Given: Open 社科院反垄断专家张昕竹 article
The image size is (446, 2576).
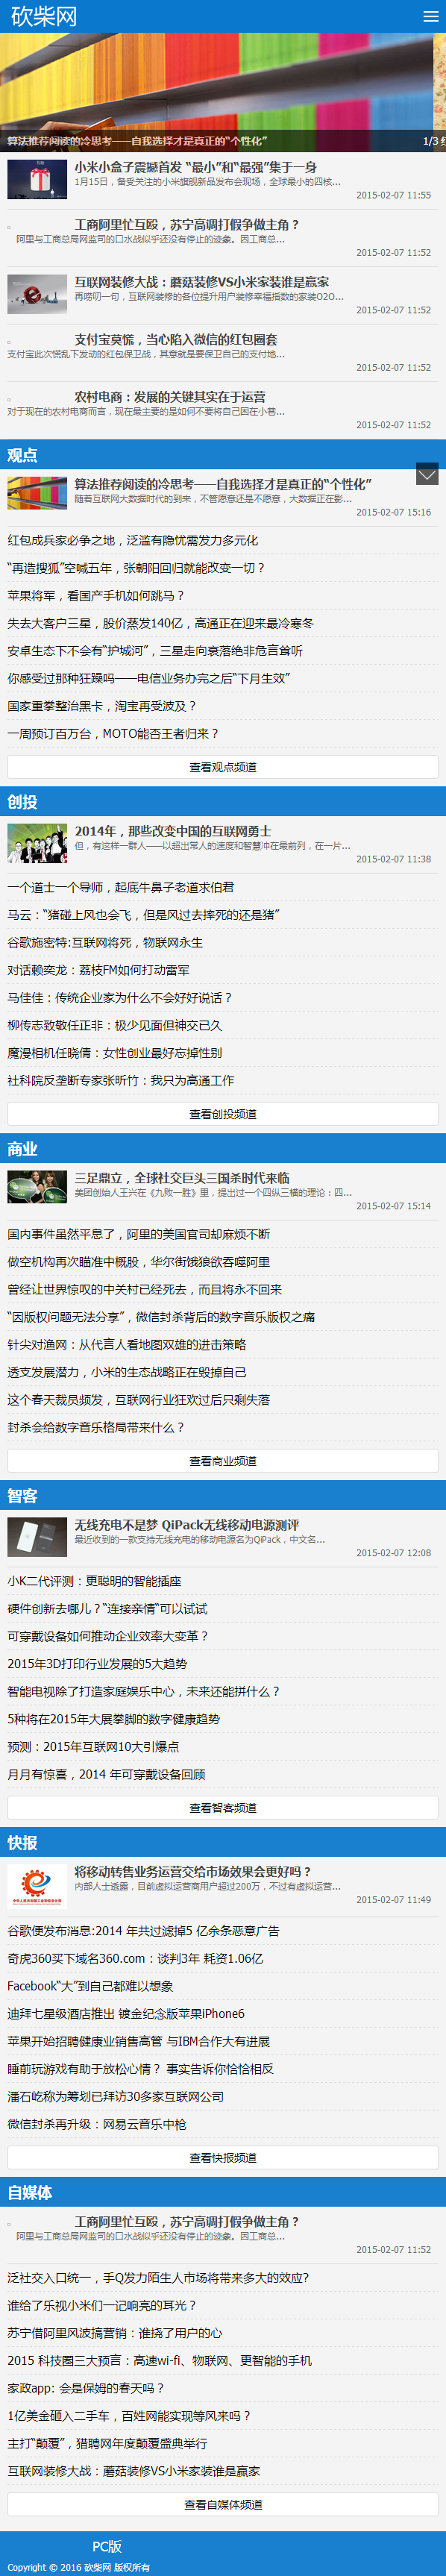Looking at the screenshot, I should [x=121, y=1080].
